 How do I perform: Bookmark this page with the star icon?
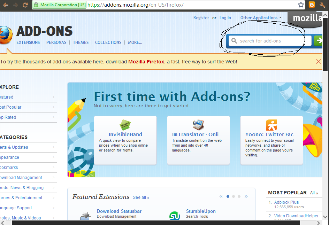[x=301, y=5]
